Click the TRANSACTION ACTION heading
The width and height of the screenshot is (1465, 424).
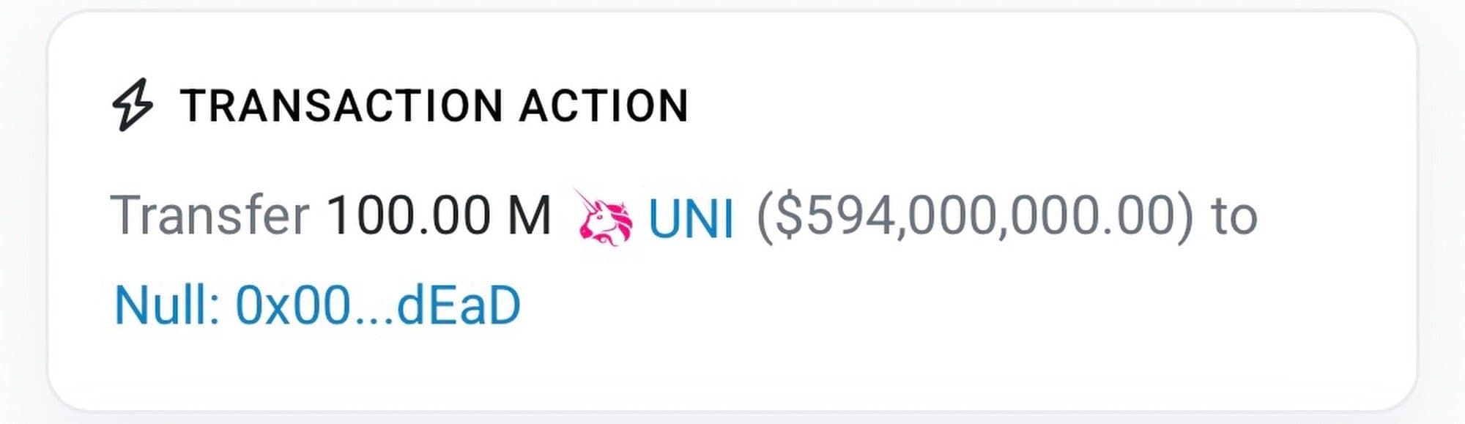pos(434,105)
